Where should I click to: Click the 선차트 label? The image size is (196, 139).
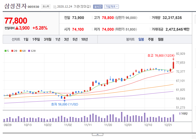pos(16,39)
